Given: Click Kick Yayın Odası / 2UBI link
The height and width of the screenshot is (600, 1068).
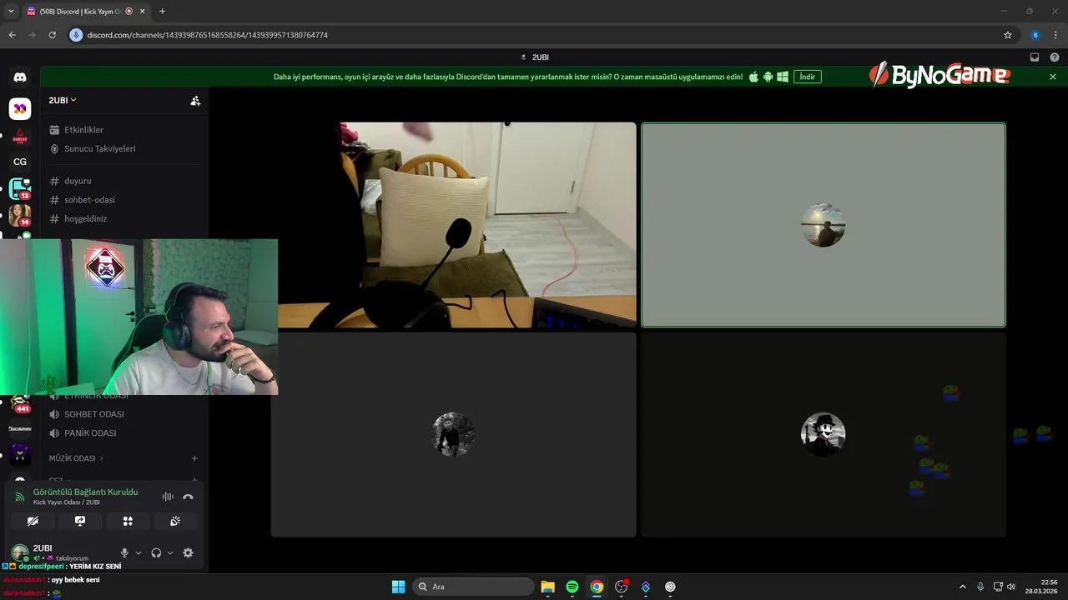Looking at the screenshot, I should click(67, 502).
